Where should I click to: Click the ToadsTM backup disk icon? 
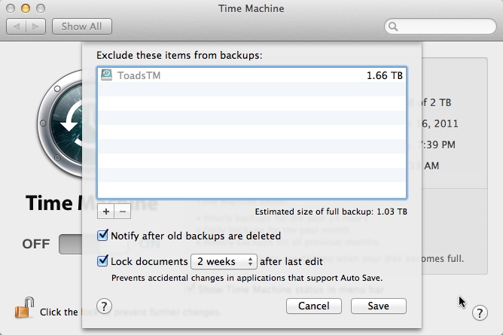pyautogui.click(x=106, y=75)
